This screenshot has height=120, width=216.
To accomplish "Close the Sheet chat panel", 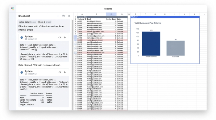I will 69,16.
